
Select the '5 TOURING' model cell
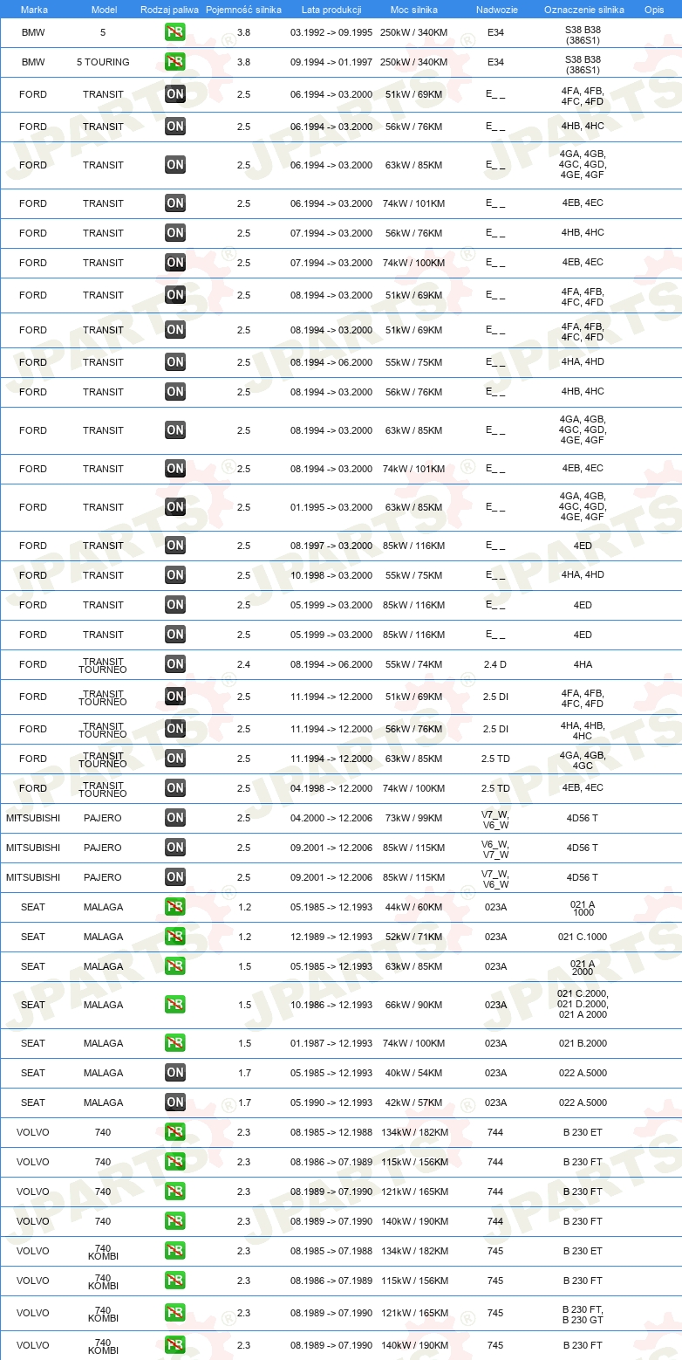click(103, 62)
